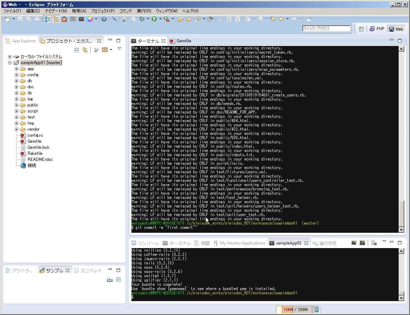Switch to App Explorer tab
This screenshot has width=410, height=315.
pyautogui.click(x=21, y=41)
